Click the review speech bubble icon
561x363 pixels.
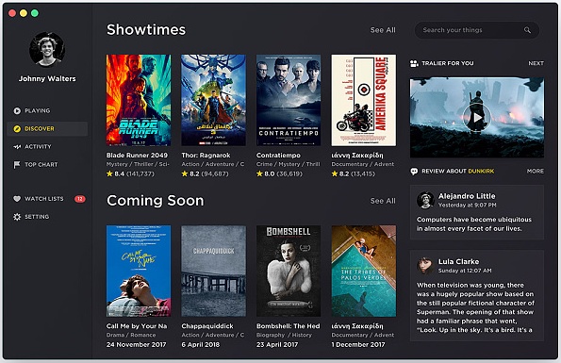click(414, 172)
